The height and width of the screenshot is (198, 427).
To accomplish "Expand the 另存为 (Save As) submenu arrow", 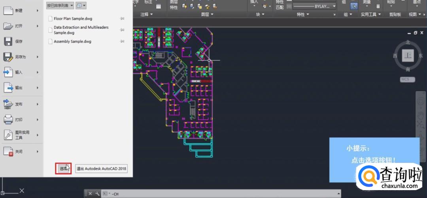I will (x=38, y=57).
